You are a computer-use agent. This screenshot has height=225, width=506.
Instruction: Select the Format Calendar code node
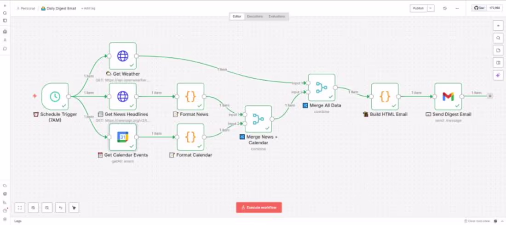pyautogui.click(x=190, y=137)
